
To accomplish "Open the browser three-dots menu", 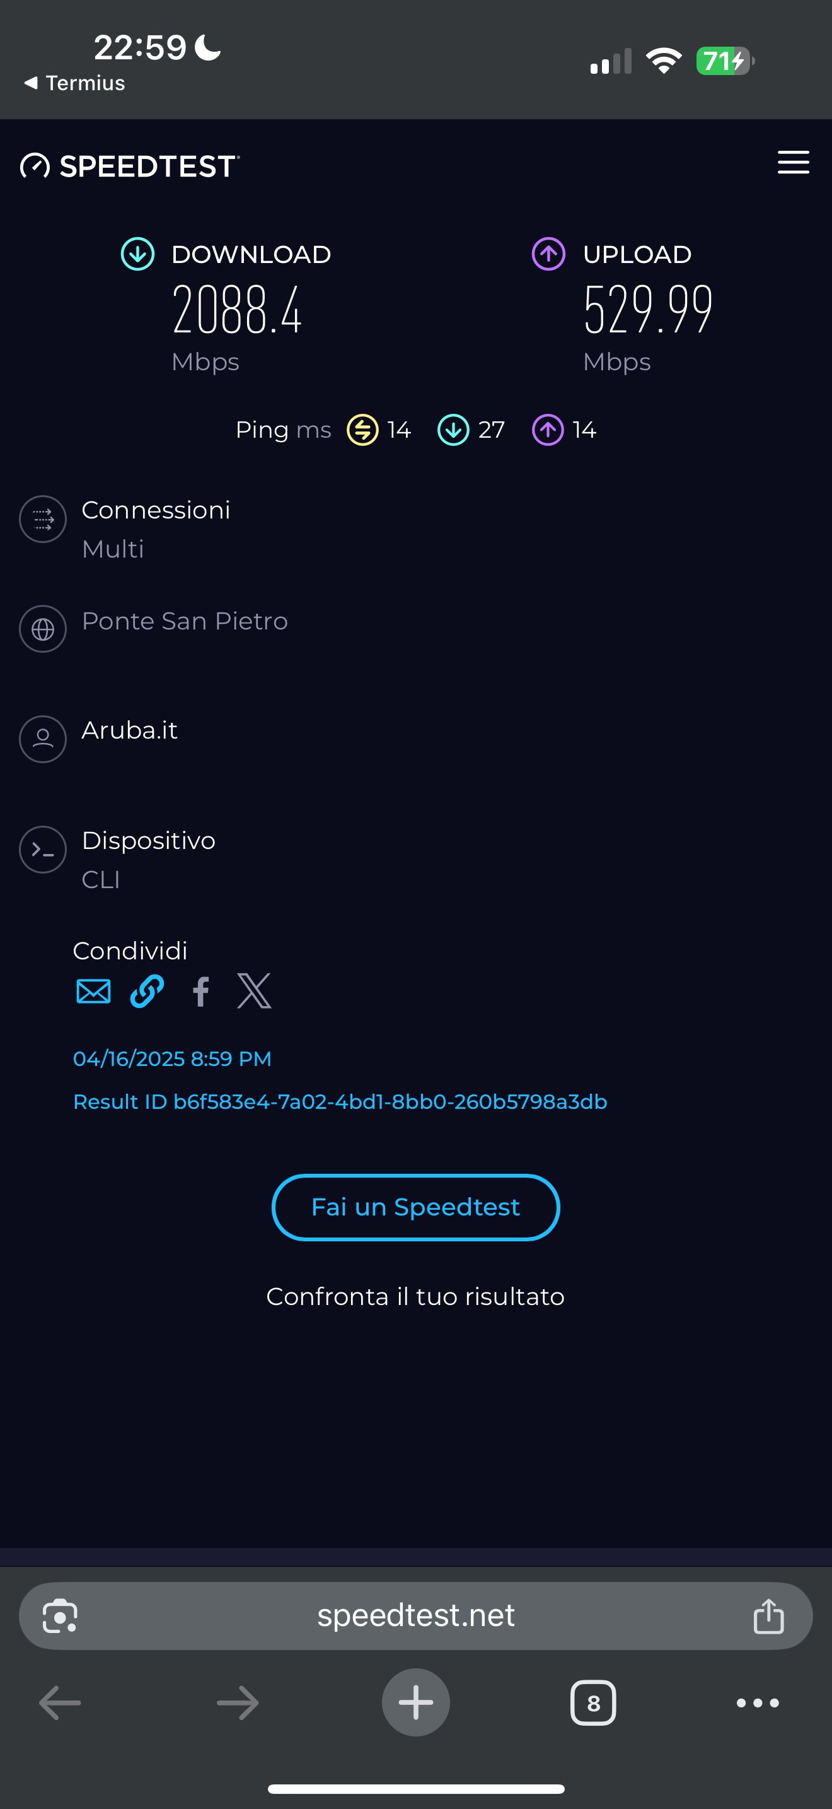I will (757, 1702).
